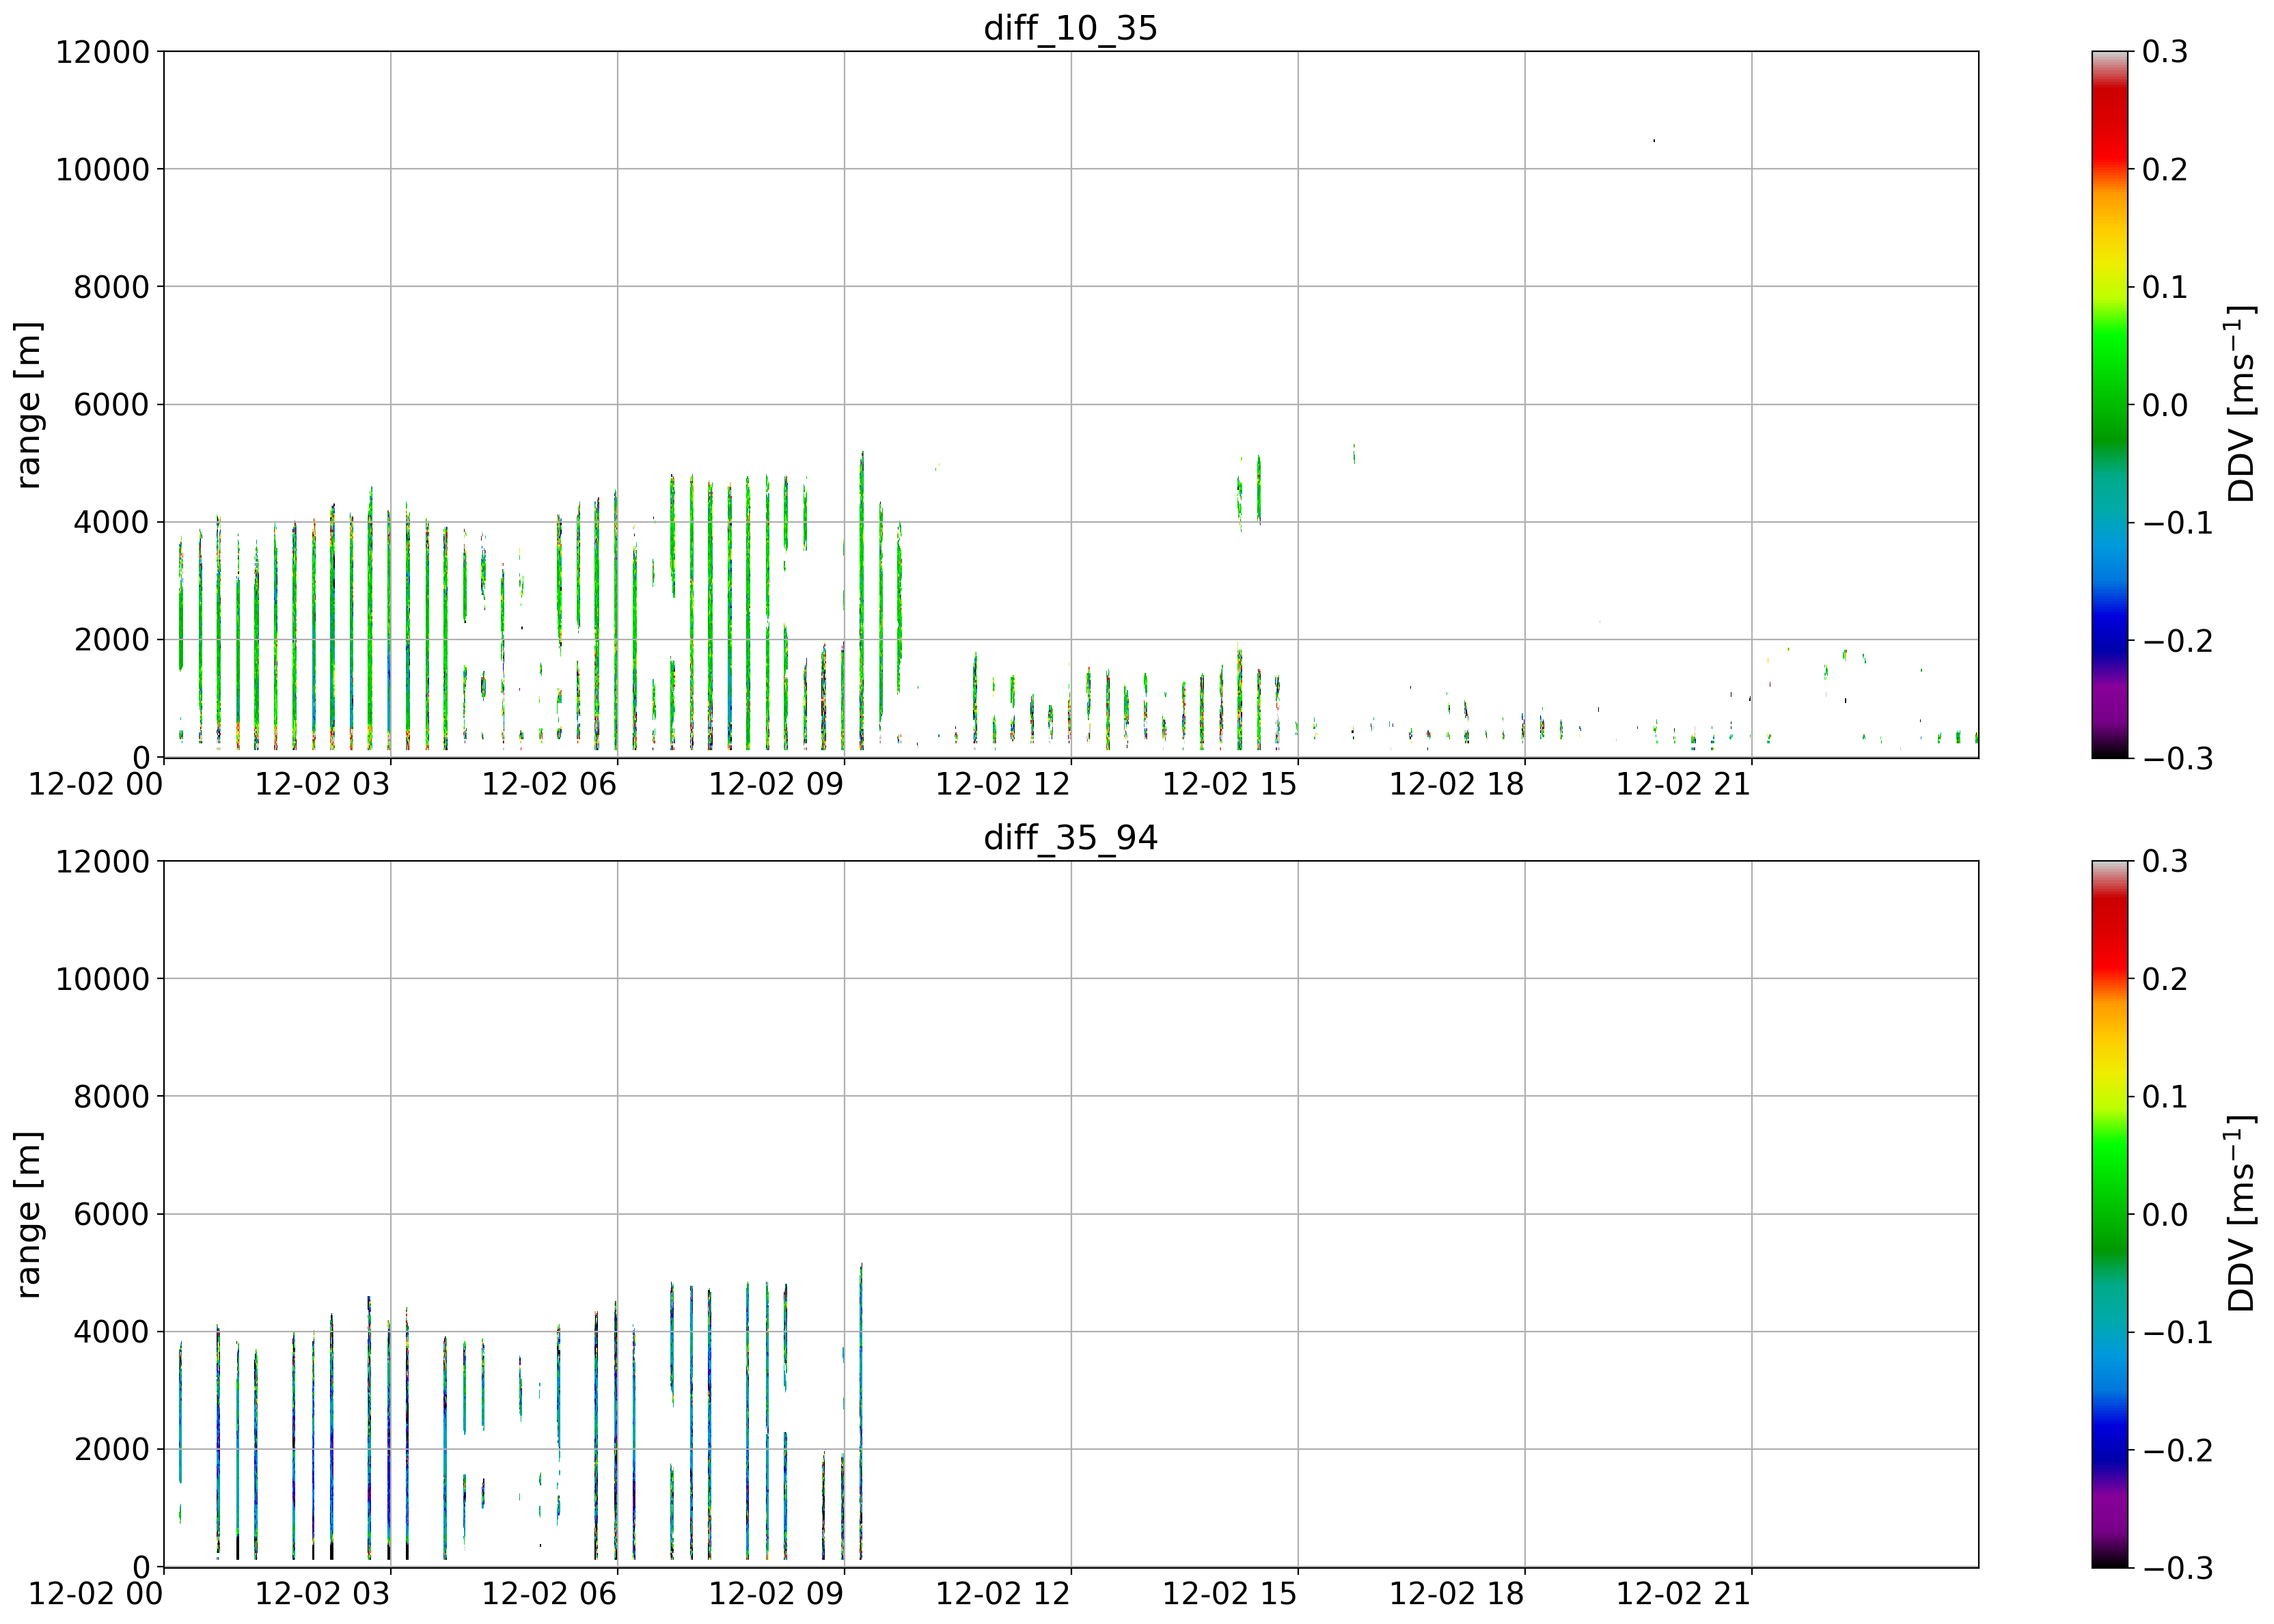Click the 10000 y-tick on diff_35_94 plot
This screenshot has height=1624, width=2274.
pyautogui.click(x=102, y=980)
